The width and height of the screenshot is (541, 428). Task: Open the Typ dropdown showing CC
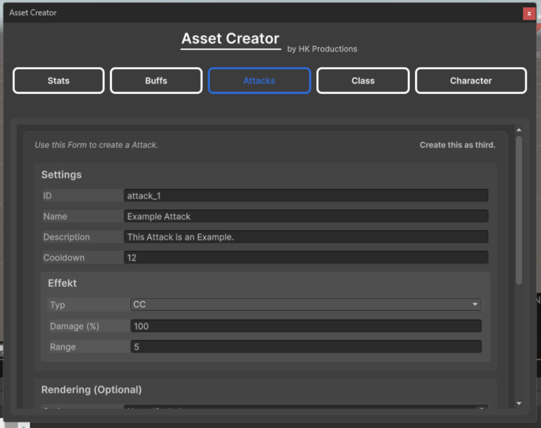(x=305, y=304)
